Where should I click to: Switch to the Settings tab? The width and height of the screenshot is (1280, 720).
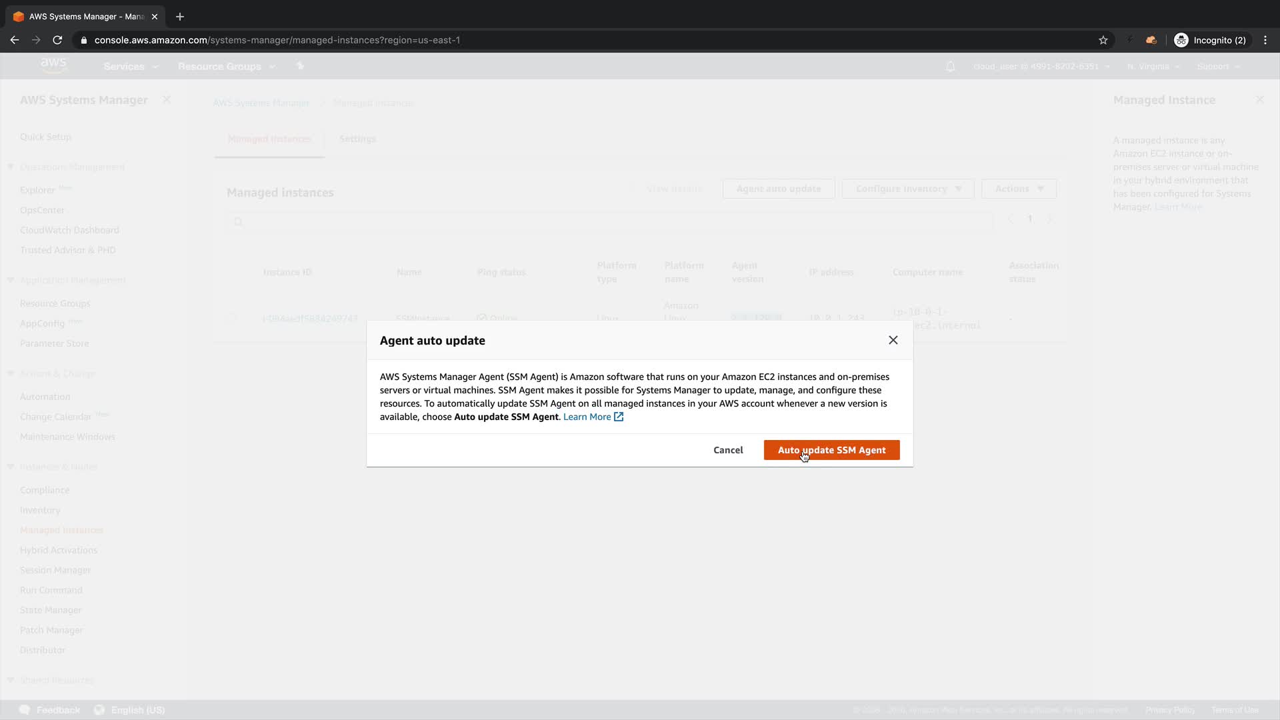(357, 139)
